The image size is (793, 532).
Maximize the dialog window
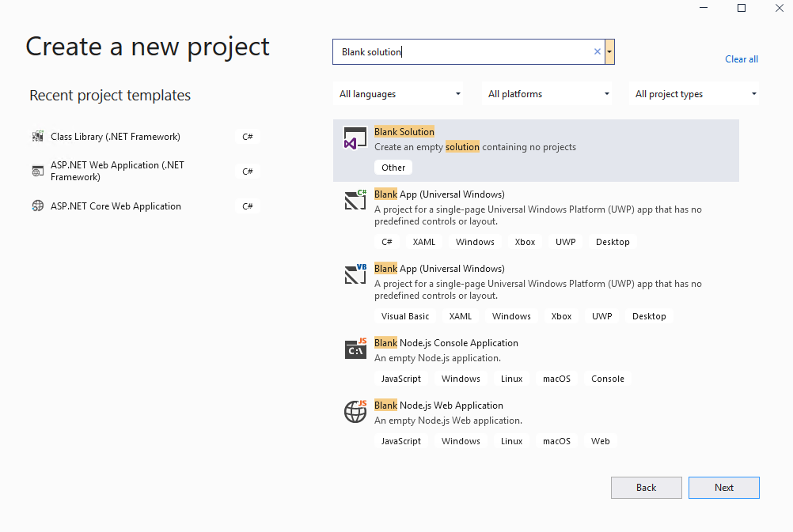pyautogui.click(x=742, y=8)
